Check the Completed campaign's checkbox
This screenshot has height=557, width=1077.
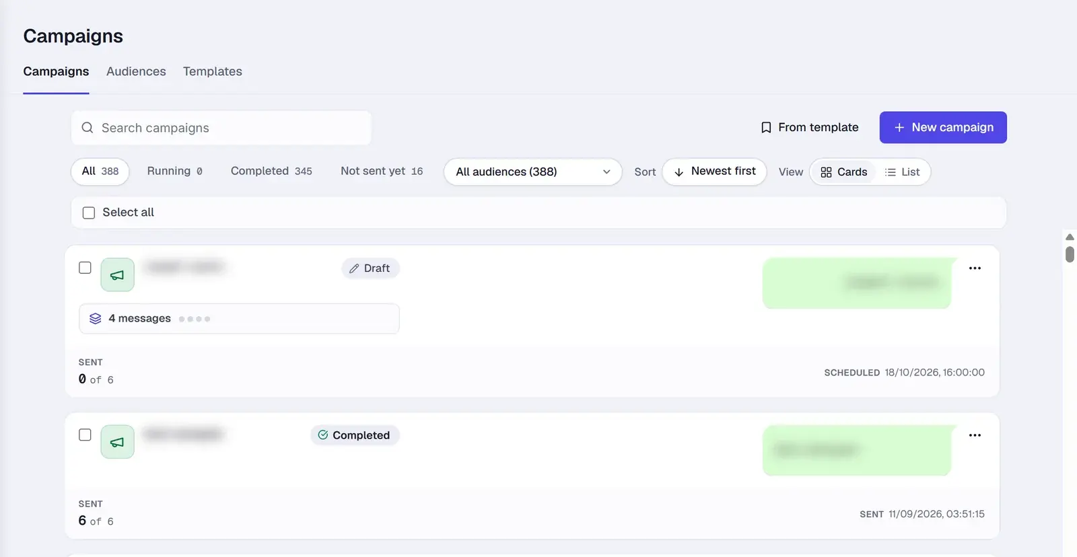85,435
